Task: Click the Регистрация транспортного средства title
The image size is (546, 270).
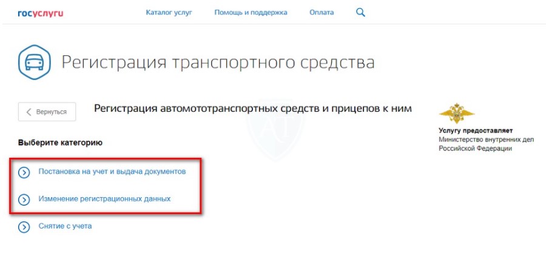Action: pyautogui.click(x=218, y=63)
